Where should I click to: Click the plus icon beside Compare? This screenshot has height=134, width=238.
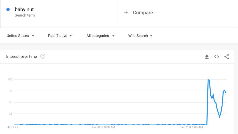126,12
